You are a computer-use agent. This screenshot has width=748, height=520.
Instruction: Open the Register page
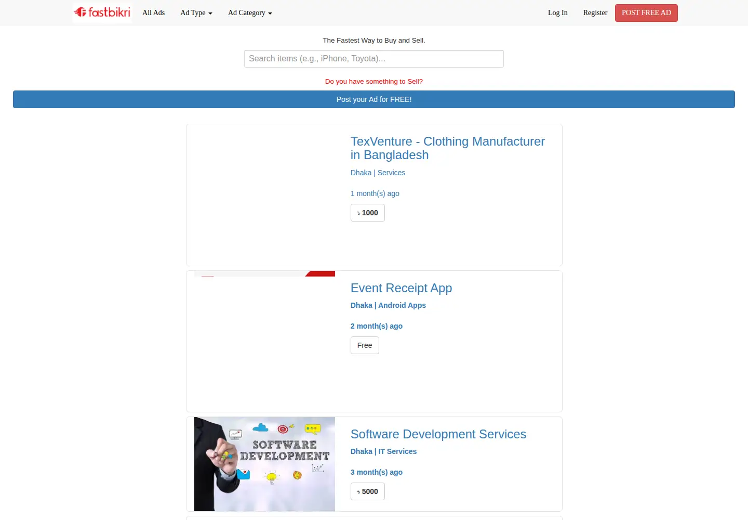click(595, 12)
